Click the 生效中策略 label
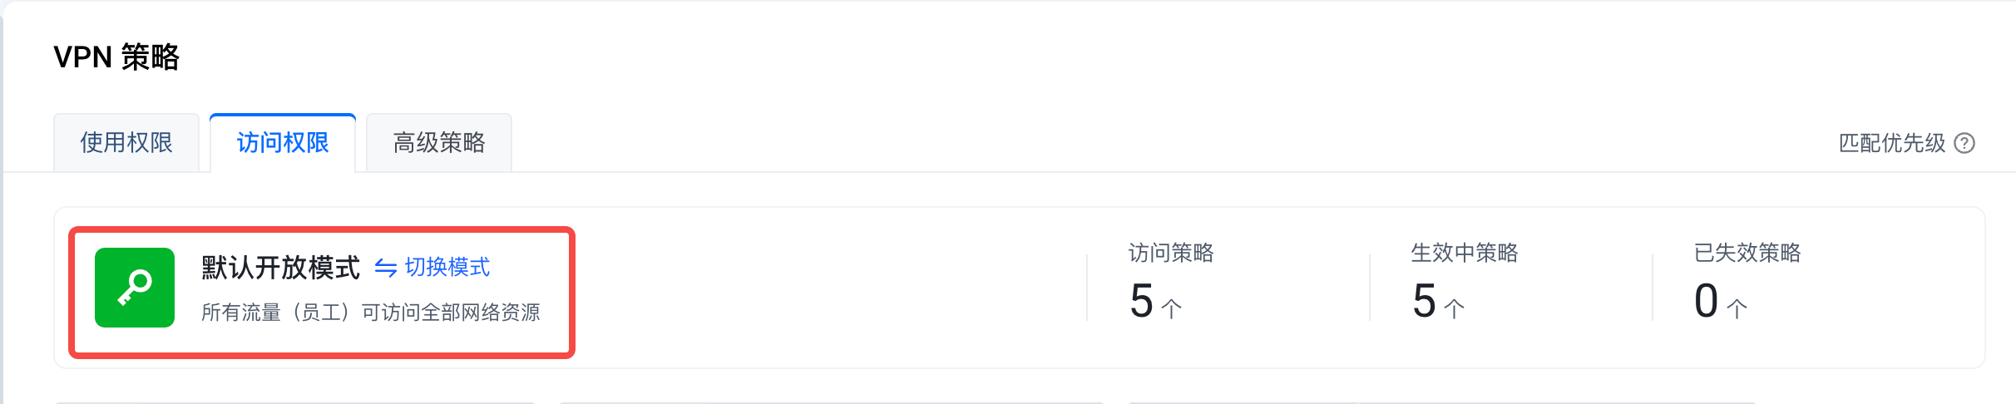The image size is (2016, 404). (1465, 253)
